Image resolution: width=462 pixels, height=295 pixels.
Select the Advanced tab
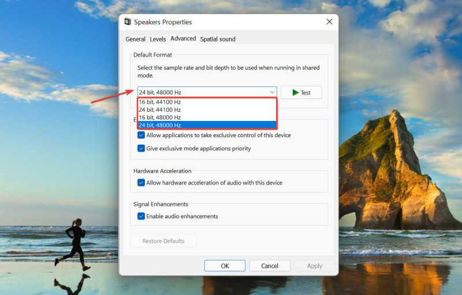(183, 39)
